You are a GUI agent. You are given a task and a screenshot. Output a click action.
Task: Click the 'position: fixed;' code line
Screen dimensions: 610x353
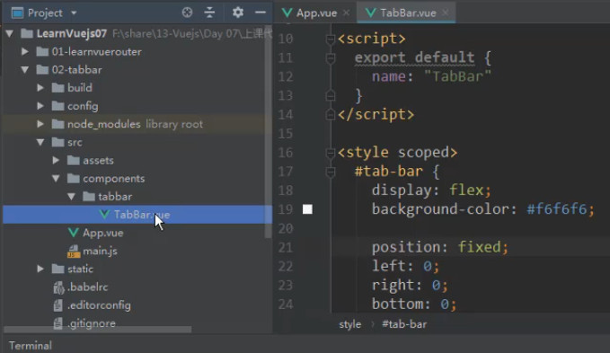pyautogui.click(x=440, y=247)
